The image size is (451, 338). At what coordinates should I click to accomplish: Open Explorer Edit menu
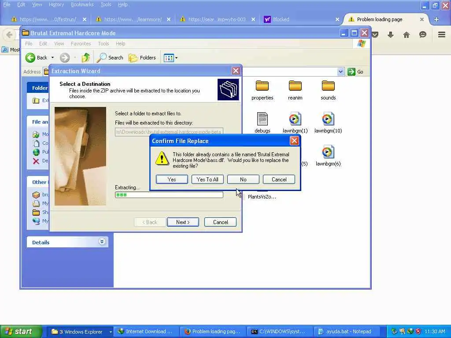tap(43, 44)
